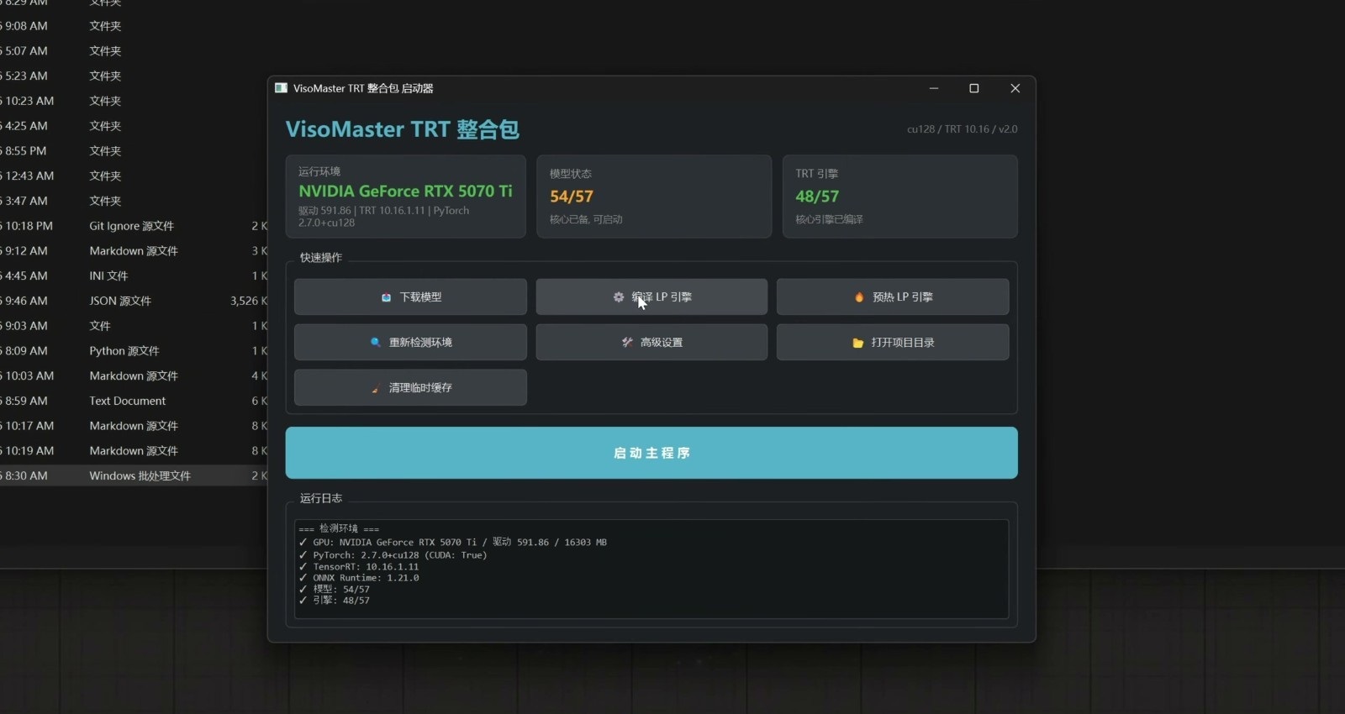1345x714 pixels.
Task: Click the 快速操作 group label
Action: 321,258
